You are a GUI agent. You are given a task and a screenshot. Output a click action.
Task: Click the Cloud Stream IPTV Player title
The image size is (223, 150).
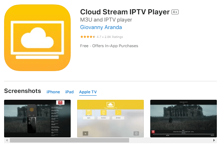coord(125,12)
